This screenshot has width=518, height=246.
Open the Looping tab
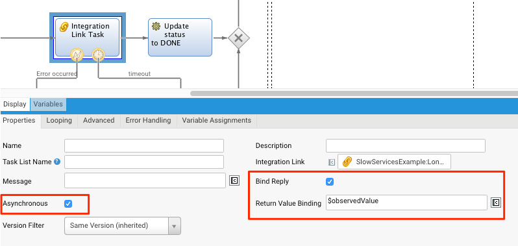pos(59,121)
